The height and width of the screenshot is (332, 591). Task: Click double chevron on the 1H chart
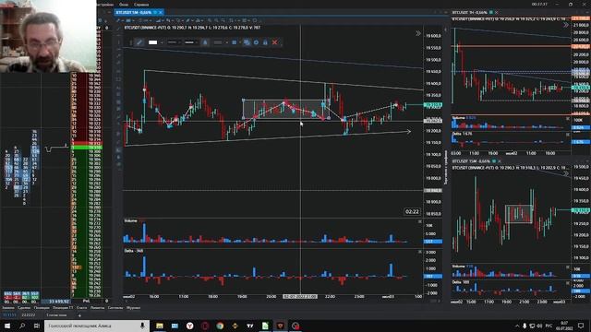[x=566, y=25]
